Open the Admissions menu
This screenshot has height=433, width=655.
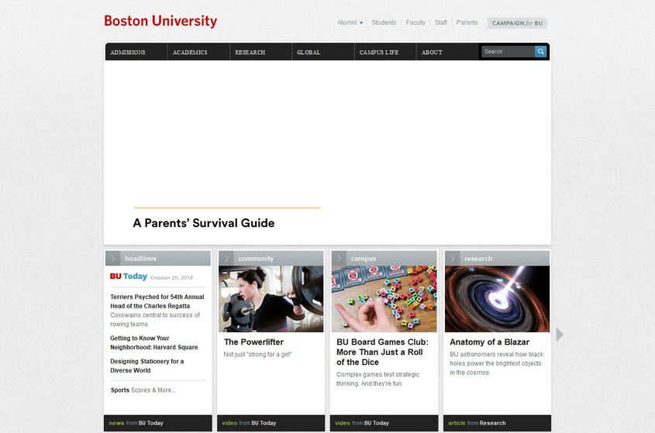pos(136,52)
